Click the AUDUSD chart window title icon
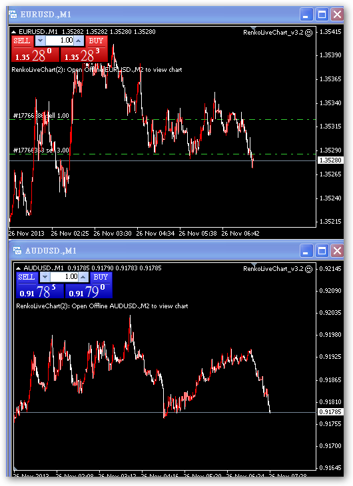353x486 pixels. point(17,251)
